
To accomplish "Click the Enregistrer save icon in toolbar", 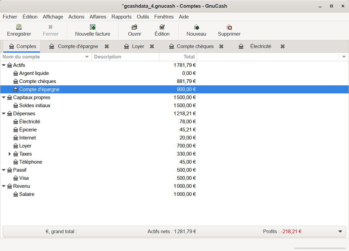I will [x=19, y=27].
